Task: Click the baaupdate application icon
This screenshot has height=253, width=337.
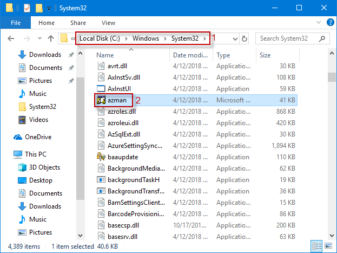Action: point(101,157)
